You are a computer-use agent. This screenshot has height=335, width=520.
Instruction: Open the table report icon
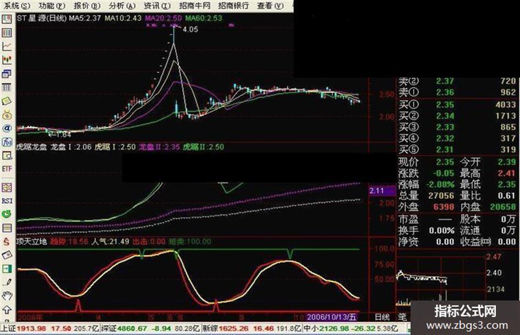click(7, 87)
